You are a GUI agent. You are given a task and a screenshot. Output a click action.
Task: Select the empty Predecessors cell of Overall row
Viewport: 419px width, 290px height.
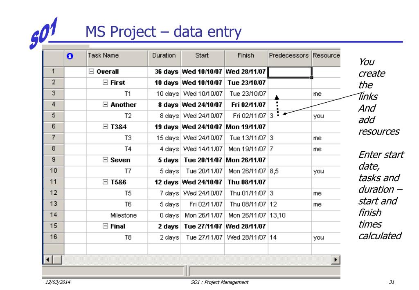tap(290, 72)
